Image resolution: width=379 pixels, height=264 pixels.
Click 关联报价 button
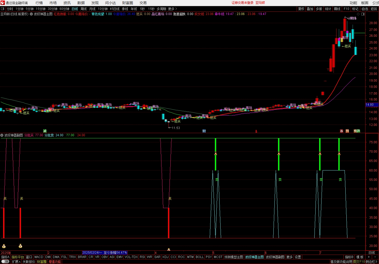[29, 262]
